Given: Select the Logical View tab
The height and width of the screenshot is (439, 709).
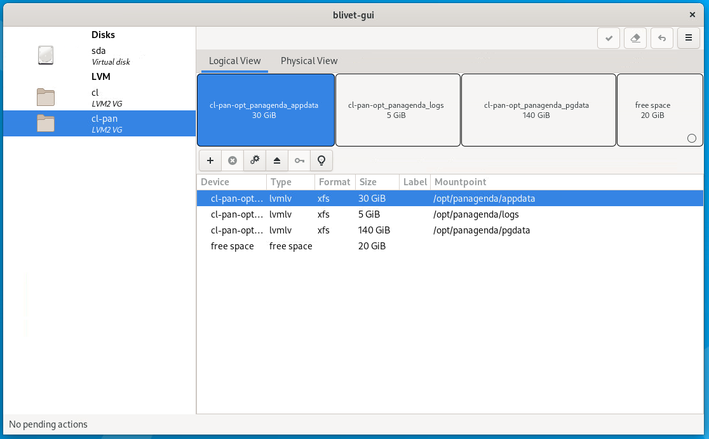Looking at the screenshot, I should 235,61.
